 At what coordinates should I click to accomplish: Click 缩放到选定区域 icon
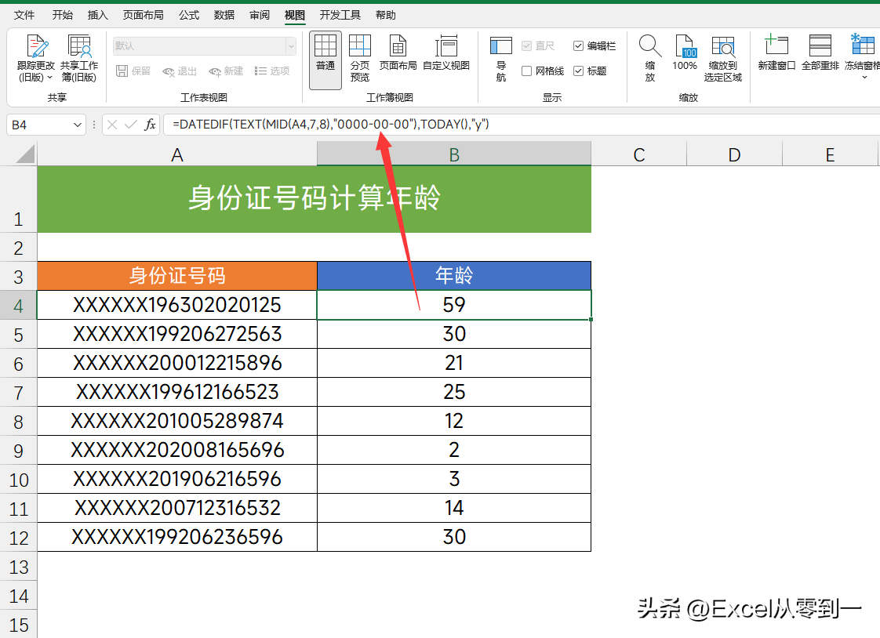723,46
